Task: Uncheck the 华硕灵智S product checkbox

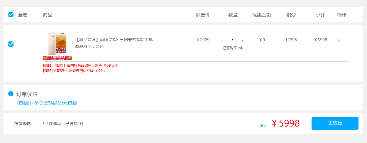Action: pyautogui.click(x=11, y=44)
